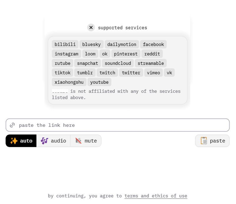Image resolution: width=236 pixels, height=204 pixels.
Task: Click the purple music notes icon
Action: point(45,141)
